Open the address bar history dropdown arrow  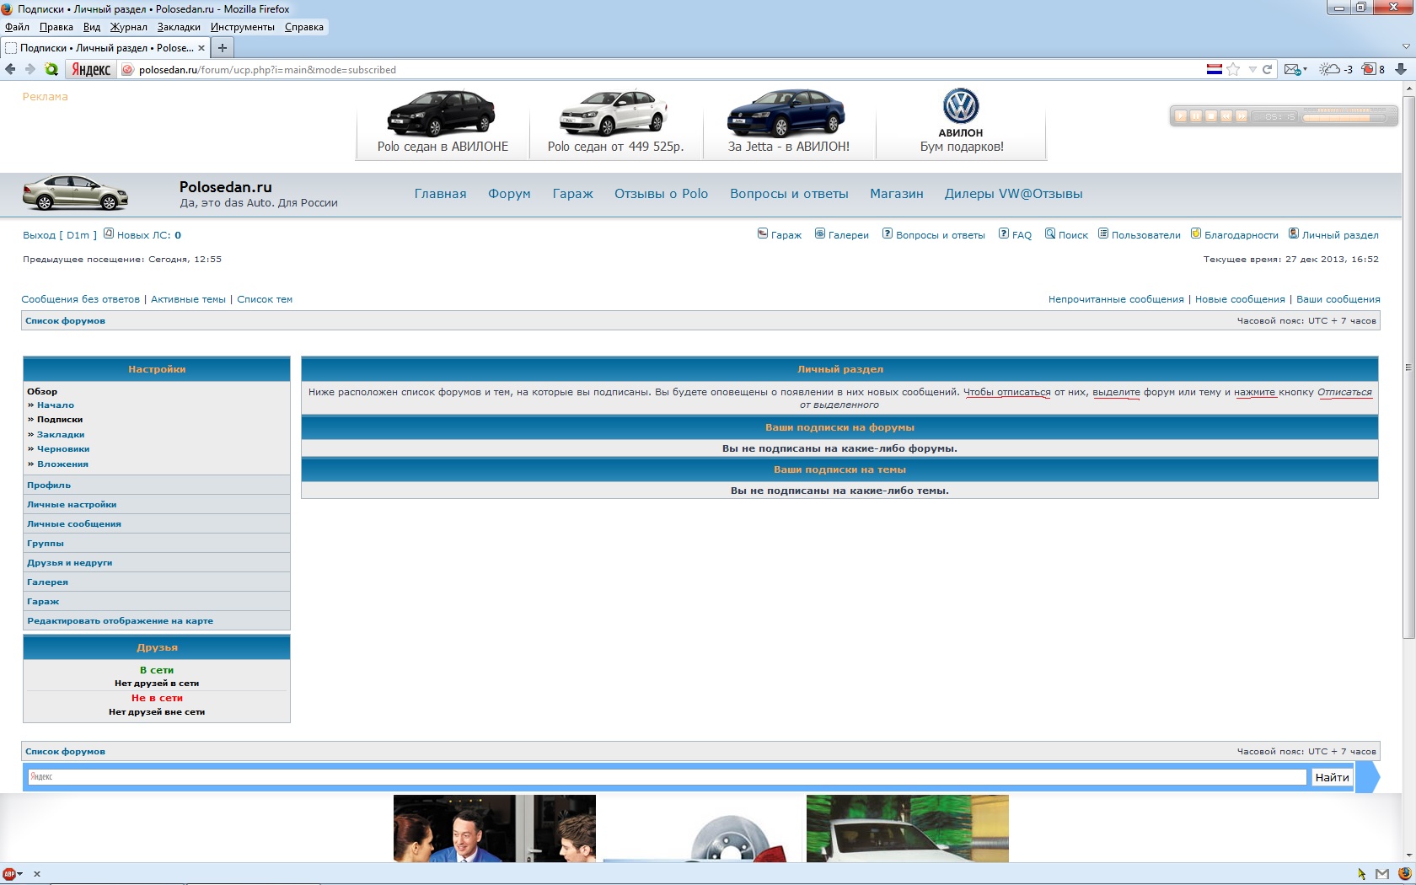pos(1252,69)
